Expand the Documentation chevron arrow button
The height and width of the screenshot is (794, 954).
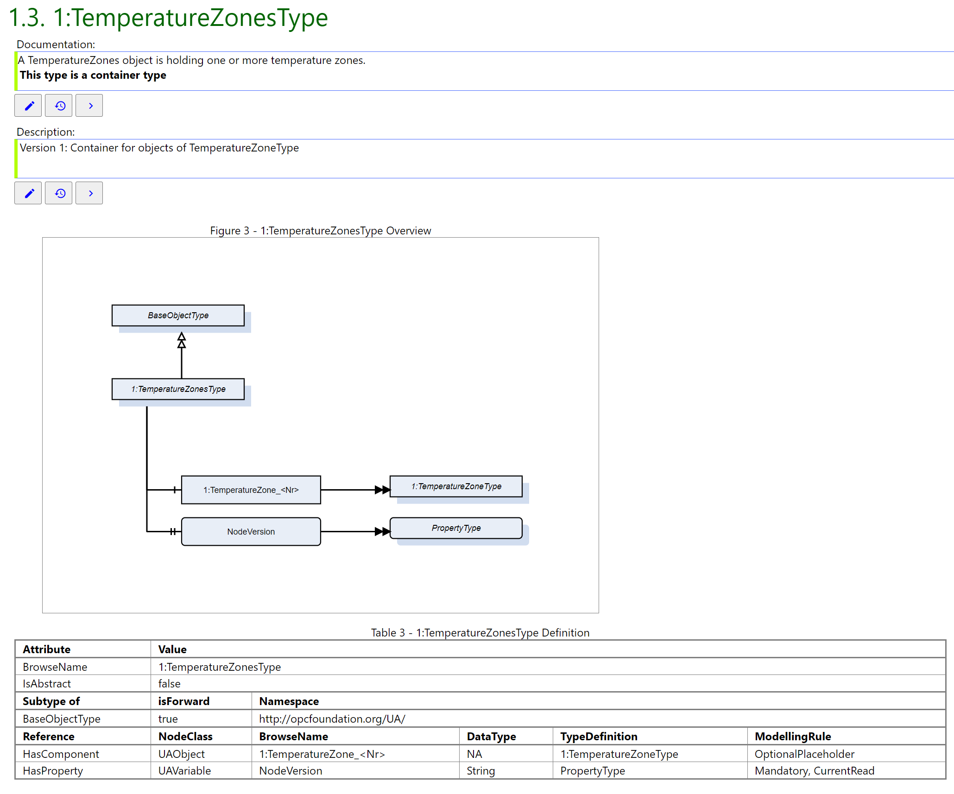point(89,106)
